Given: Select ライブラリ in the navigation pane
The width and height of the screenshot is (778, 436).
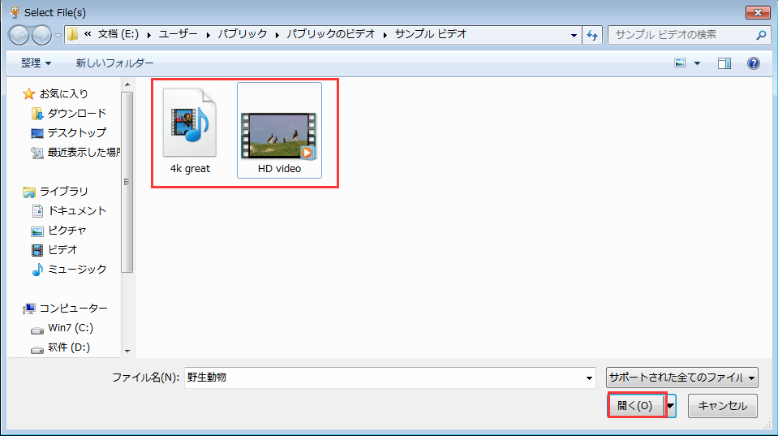Looking at the screenshot, I should [x=63, y=191].
